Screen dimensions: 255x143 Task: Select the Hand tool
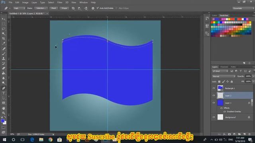coord(4,108)
